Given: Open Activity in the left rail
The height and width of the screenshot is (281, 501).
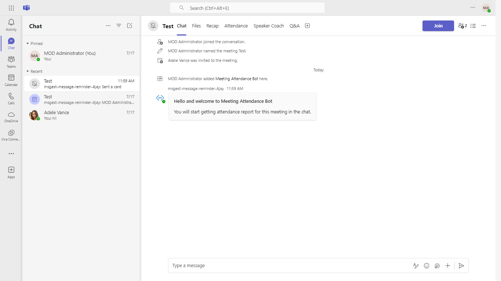Looking at the screenshot, I should 11,25.
